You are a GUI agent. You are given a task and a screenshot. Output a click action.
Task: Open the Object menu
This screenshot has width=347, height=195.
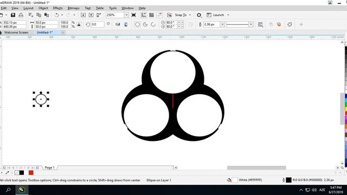43,8
